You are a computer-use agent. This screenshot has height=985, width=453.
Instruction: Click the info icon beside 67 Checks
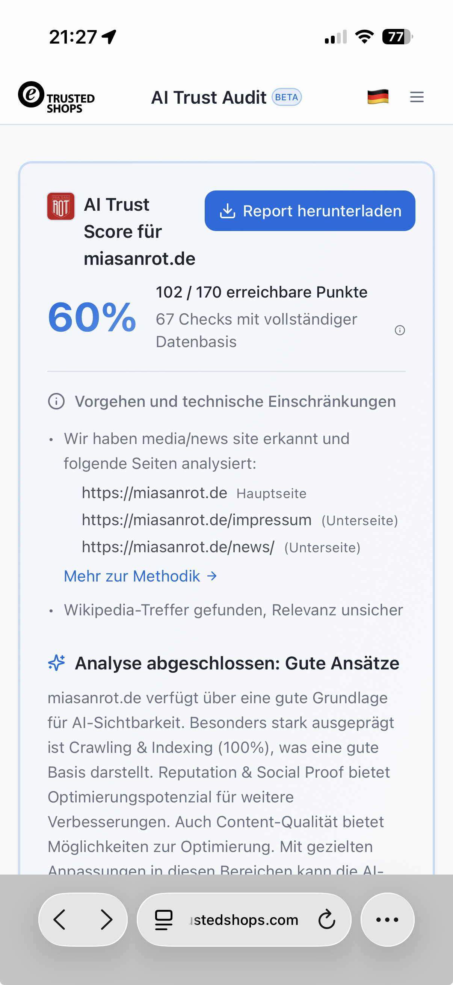[x=400, y=330]
